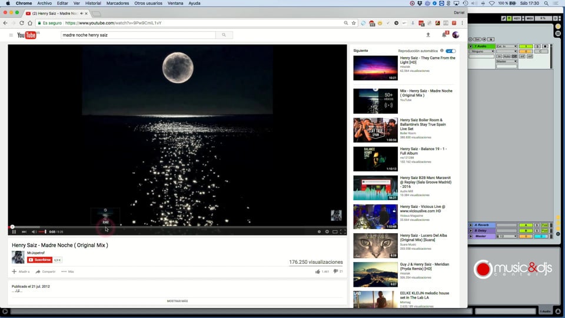Toggle Ableton draw mode pencil
Screen dimensions: 565x318
[503, 18]
